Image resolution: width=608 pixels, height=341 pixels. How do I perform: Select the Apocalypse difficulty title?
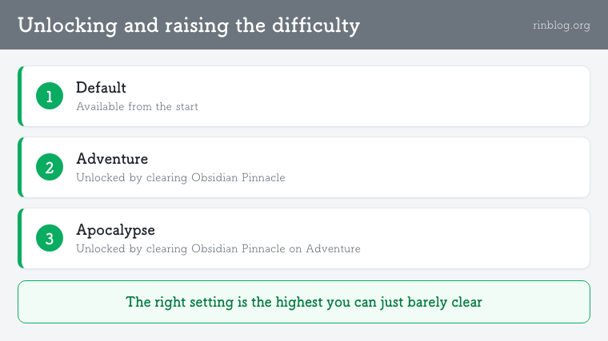[x=115, y=230]
